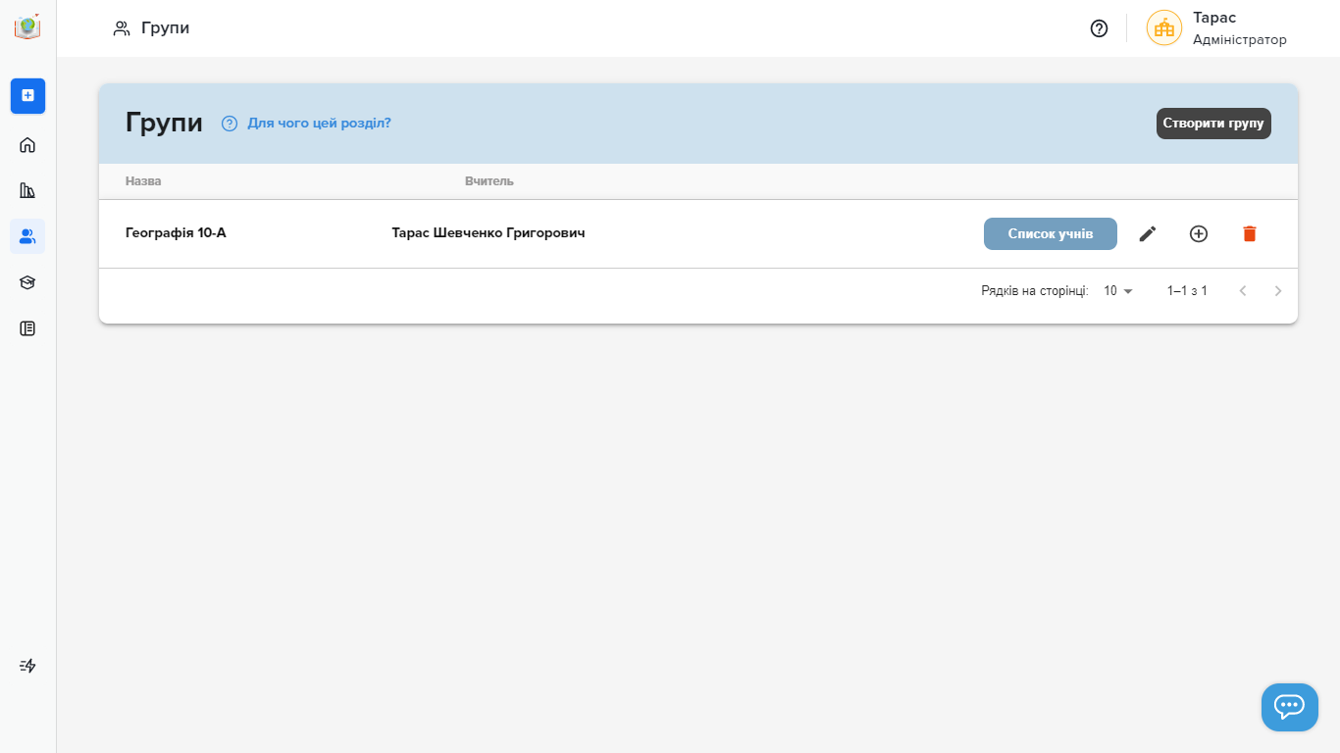The height and width of the screenshot is (753, 1340).
Task: Click the Групи breadcrumb title
Action: click(x=165, y=28)
